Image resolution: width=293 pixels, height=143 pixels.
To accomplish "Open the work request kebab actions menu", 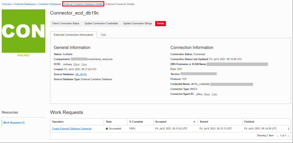I will click(x=289, y=129).
